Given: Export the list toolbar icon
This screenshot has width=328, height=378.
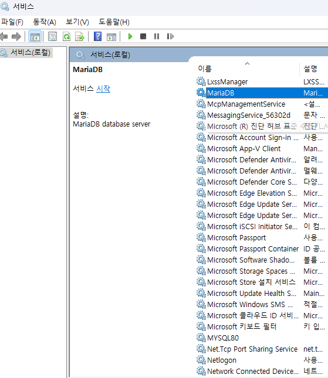Looking at the screenshot, I should [x=80, y=37].
